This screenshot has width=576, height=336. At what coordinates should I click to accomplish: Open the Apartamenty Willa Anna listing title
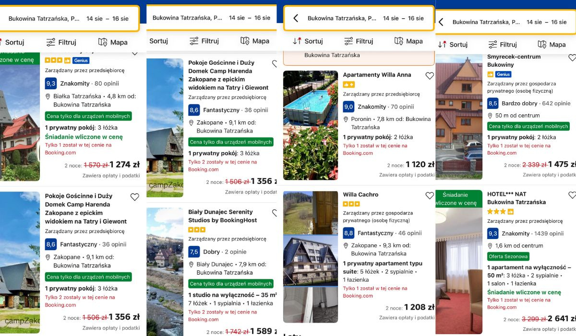click(x=377, y=75)
